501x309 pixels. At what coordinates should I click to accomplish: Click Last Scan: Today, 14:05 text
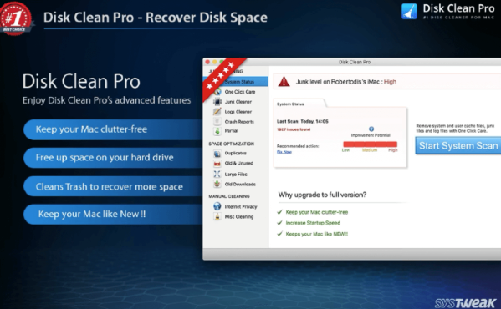pos(302,121)
